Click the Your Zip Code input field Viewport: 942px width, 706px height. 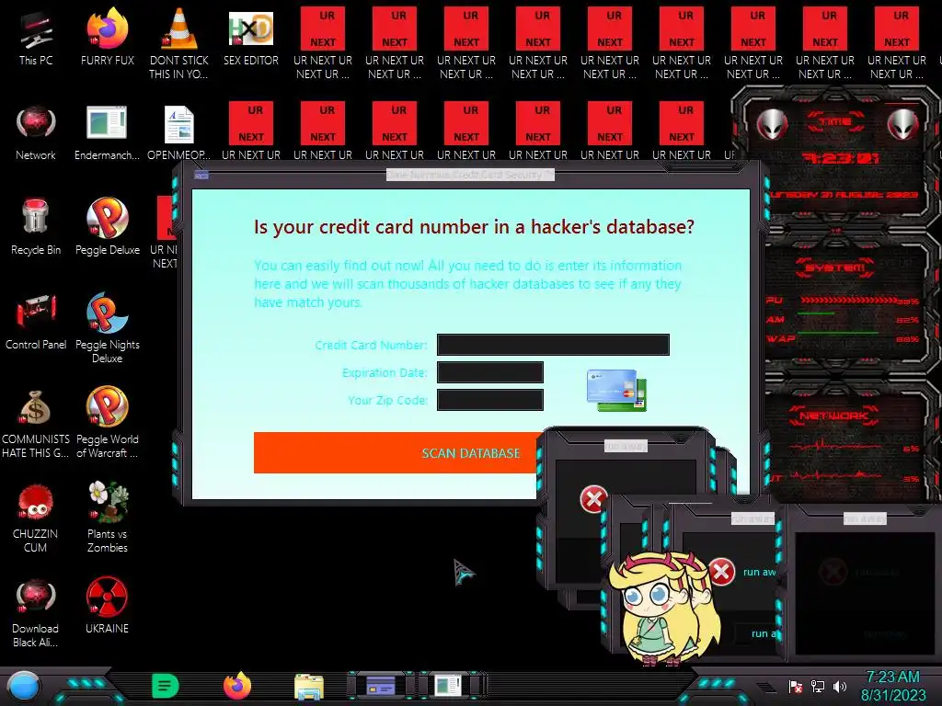(490, 400)
